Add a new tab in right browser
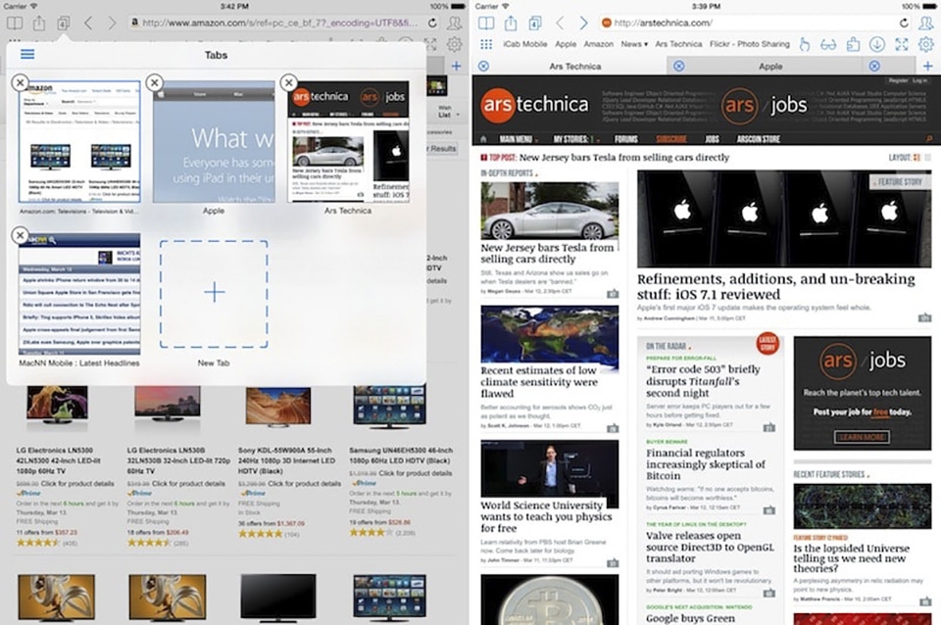The height and width of the screenshot is (625, 941). 928,66
